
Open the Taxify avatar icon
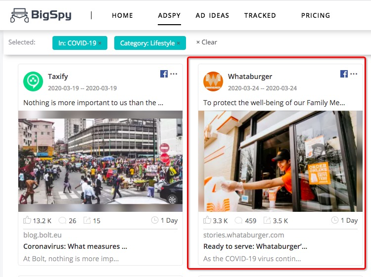[x=33, y=81]
